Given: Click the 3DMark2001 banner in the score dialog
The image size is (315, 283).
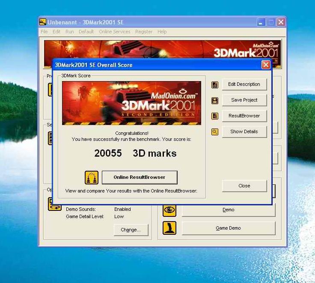Looking at the screenshot, I should (131, 103).
